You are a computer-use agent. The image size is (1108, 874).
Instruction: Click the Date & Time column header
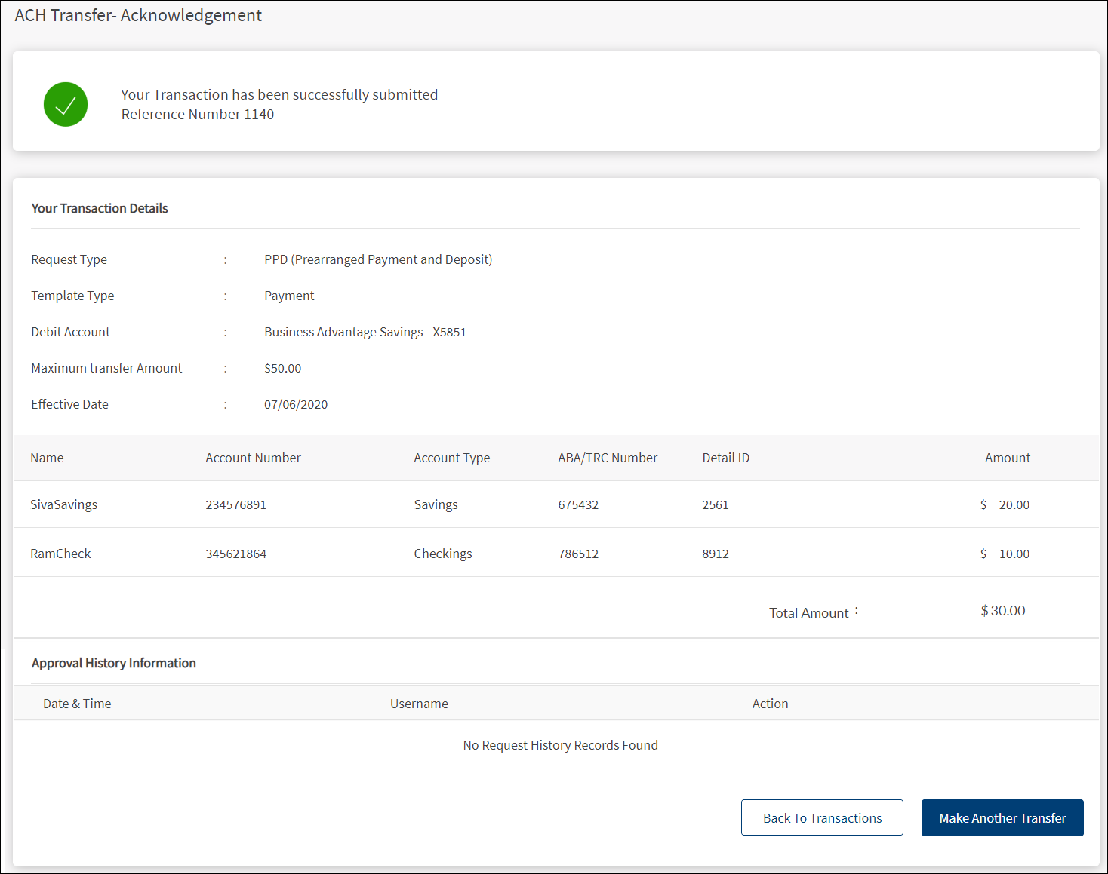coord(77,704)
